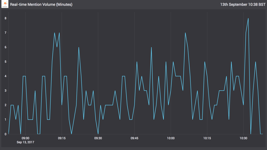Click the y-axis label 4
267x150 pixels.
pos(5,76)
